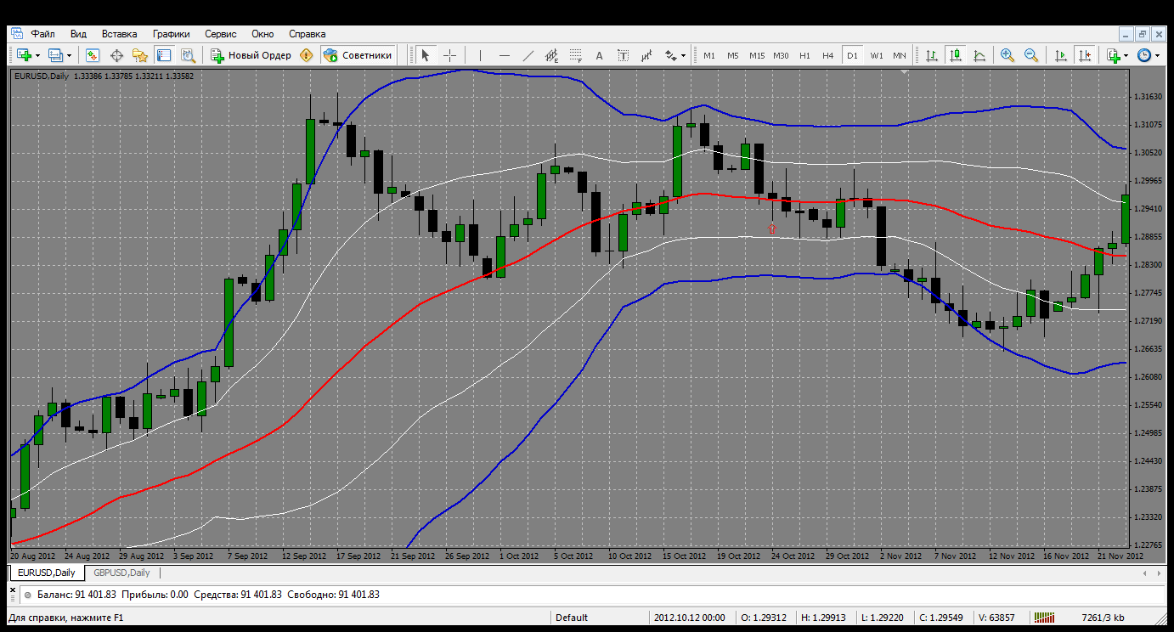The image size is (1174, 632).
Task: Select the Equidistant Channel tool
Action: point(551,55)
